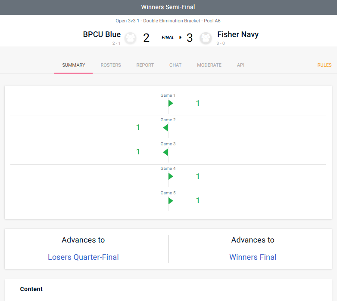337x301 pixels.
Task: Follow the Winners Final link
Action: coord(253,257)
